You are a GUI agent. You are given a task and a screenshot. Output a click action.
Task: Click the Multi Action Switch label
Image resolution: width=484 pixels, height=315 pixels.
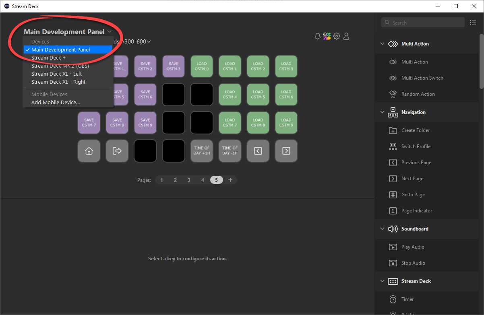click(x=422, y=78)
